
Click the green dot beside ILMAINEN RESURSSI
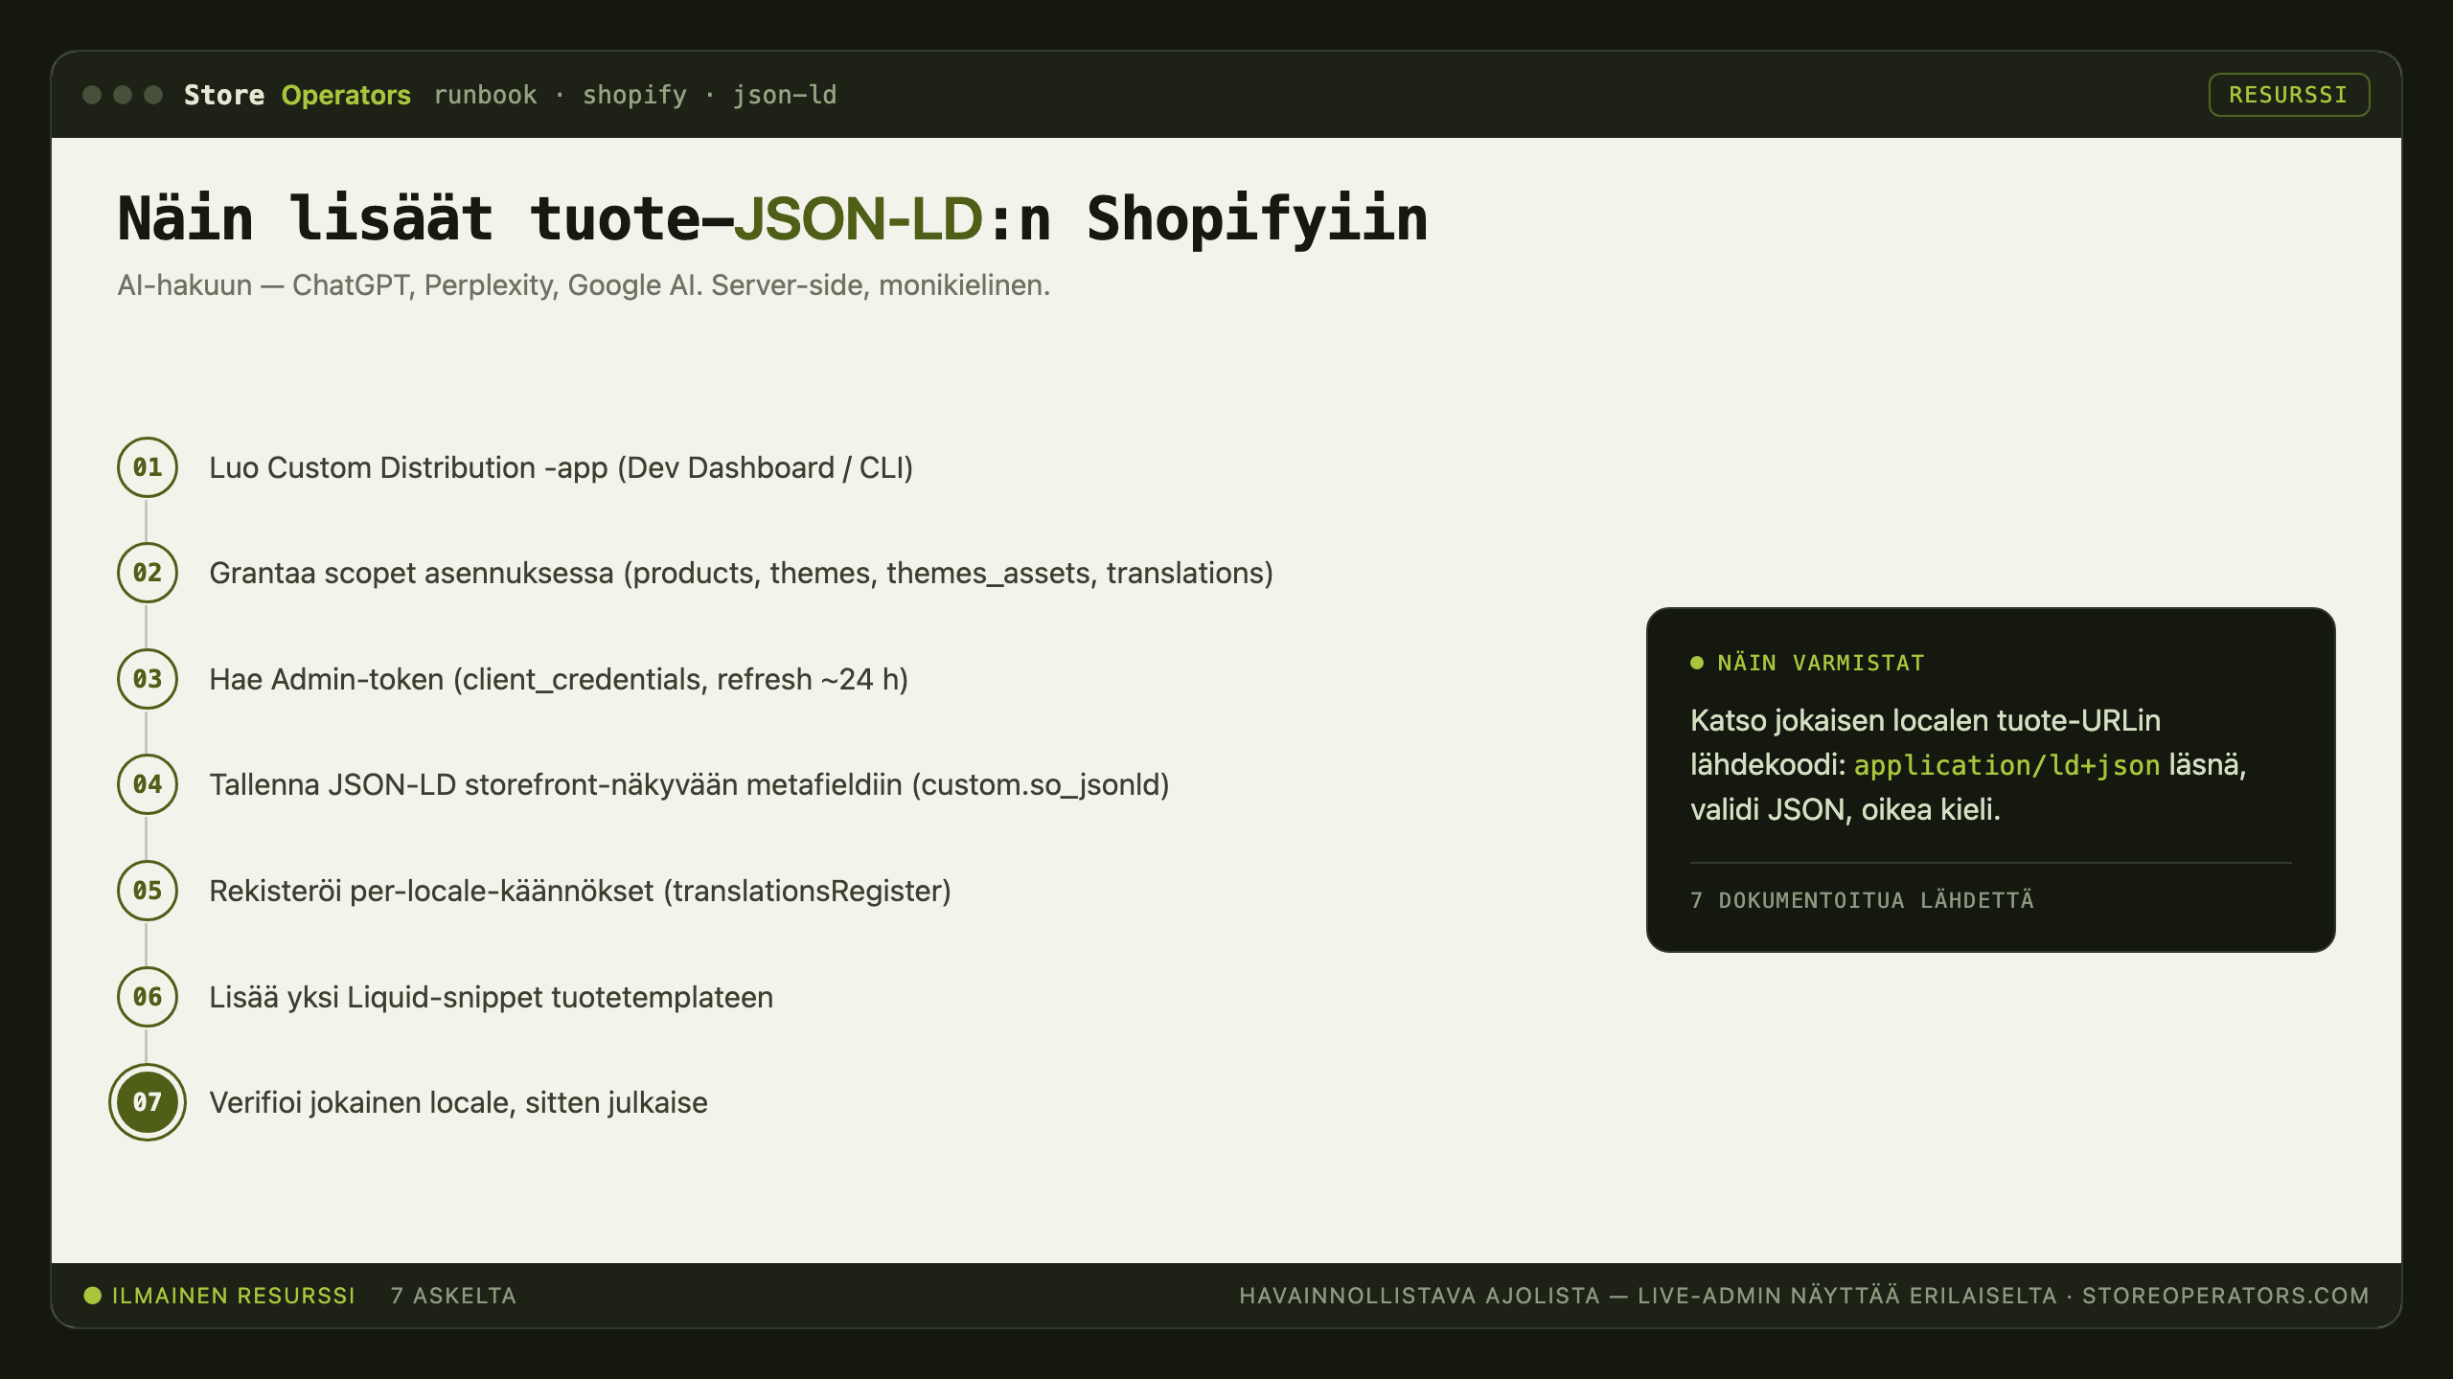tap(93, 1296)
